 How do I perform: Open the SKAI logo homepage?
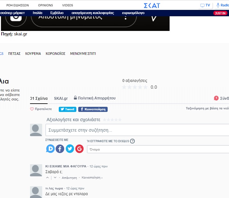click(152, 5)
